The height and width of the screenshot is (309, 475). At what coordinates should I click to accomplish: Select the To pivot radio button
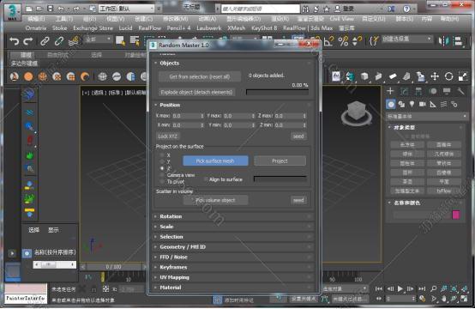click(x=162, y=182)
